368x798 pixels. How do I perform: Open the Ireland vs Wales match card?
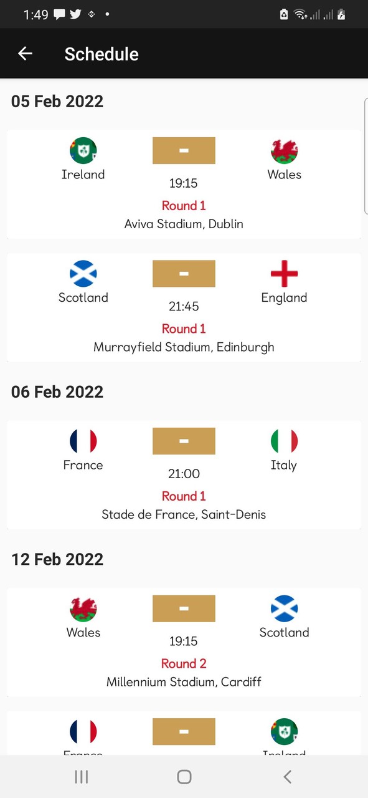click(184, 183)
